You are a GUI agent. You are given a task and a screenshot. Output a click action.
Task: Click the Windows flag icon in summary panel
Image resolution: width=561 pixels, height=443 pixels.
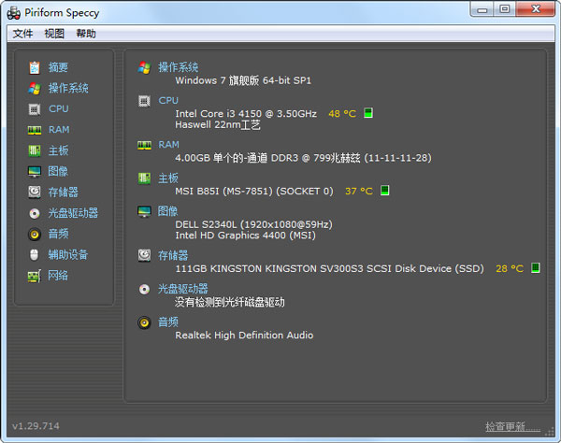[144, 67]
